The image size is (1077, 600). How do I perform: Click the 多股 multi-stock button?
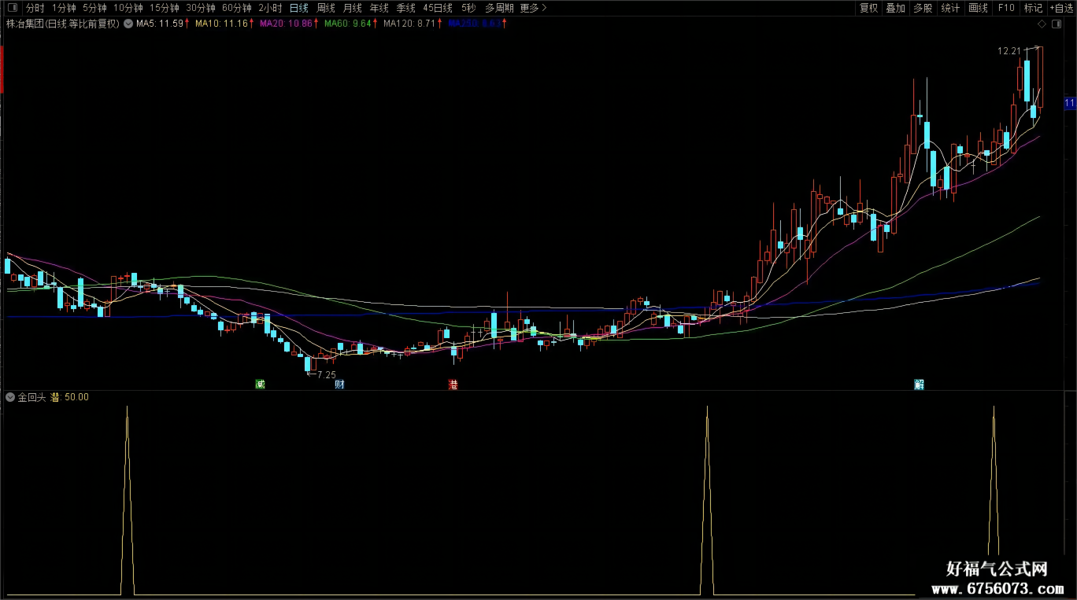coord(923,8)
